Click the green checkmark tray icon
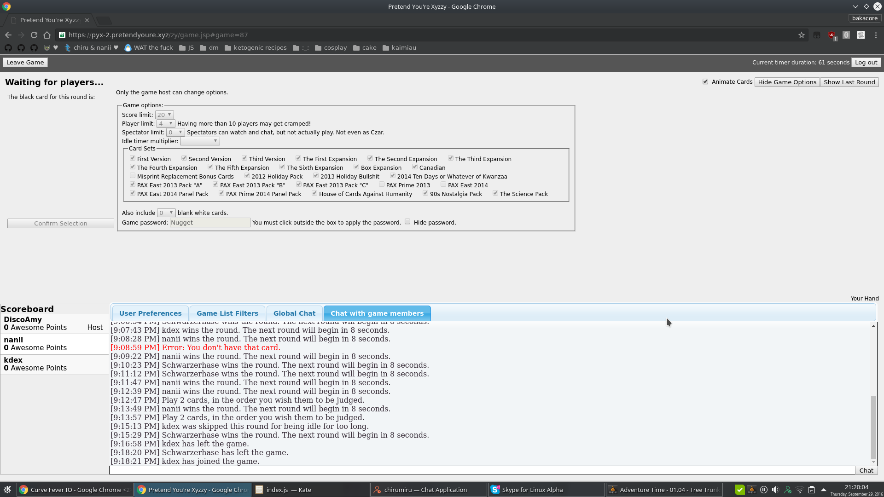This screenshot has height=497, width=884. click(x=740, y=490)
